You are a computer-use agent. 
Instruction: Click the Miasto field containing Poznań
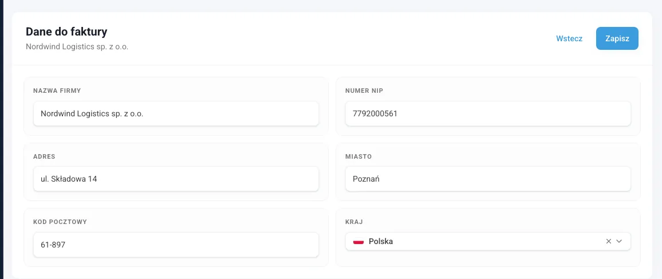coord(488,179)
